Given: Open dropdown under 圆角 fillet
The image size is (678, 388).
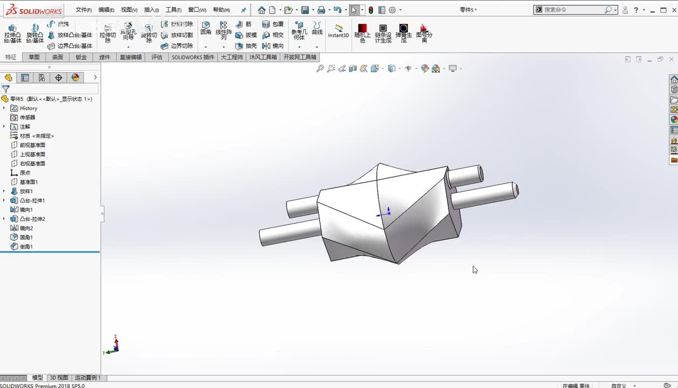Looking at the screenshot, I should click(x=205, y=47).
